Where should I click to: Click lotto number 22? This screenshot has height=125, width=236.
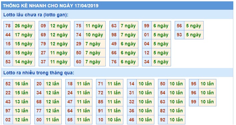[x=8, y=93]
